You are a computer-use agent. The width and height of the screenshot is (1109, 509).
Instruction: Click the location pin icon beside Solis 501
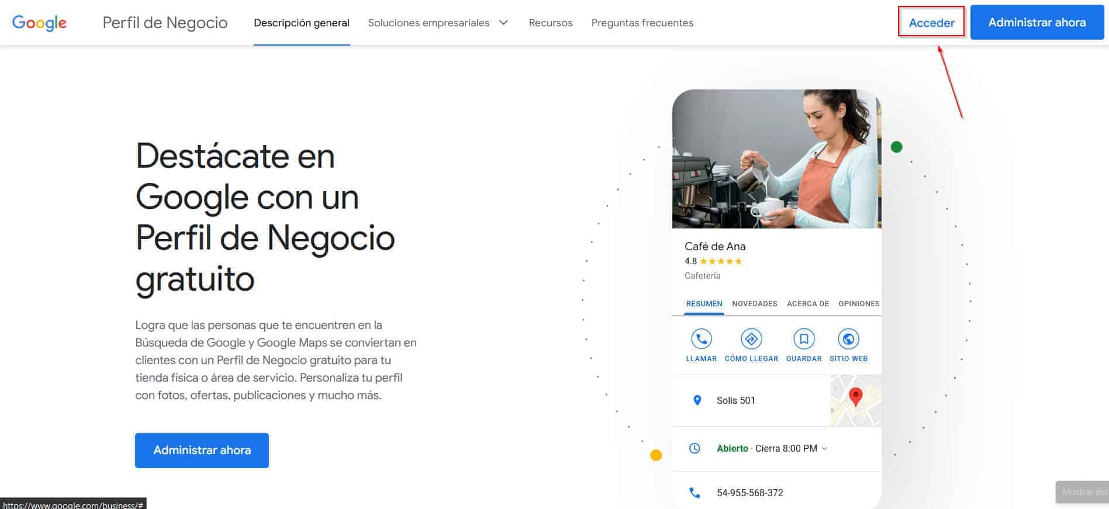(x=697, y=400)
